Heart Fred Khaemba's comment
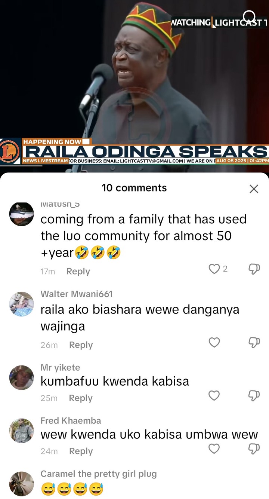 pos(214,449)
